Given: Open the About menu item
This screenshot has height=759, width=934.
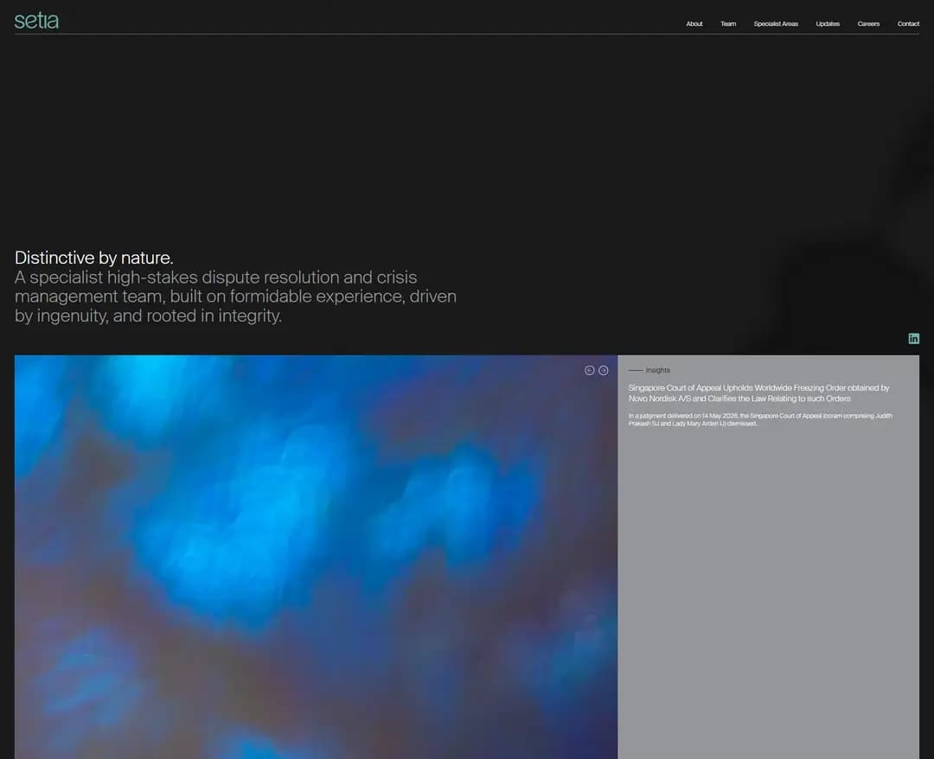Looking at the screenshot, I should (x=694, y=24).
